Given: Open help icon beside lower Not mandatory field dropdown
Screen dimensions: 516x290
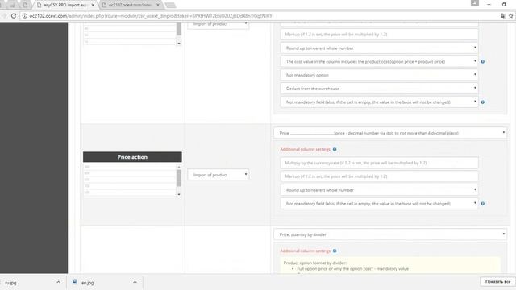Looking at the screenshot, I should (482, 204).
